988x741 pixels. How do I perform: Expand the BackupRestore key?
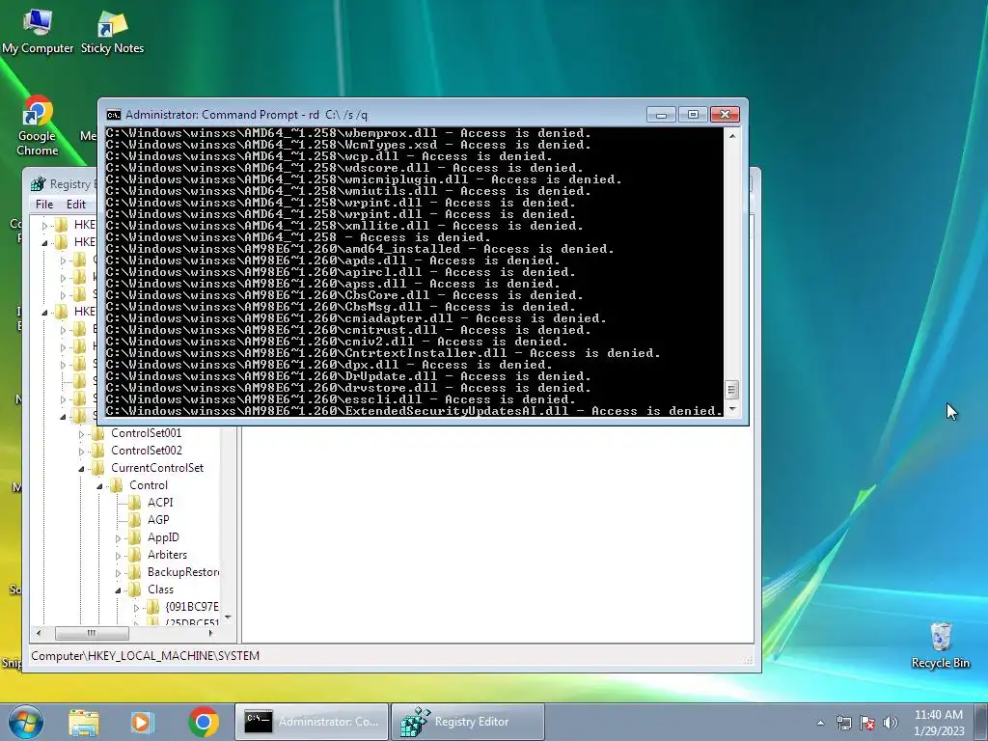pos(118,573)
